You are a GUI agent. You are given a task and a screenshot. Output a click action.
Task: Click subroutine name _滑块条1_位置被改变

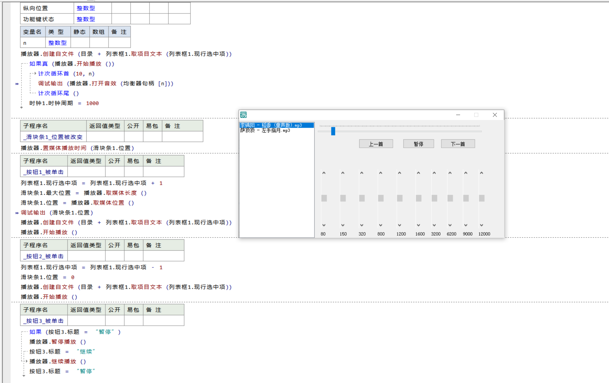[x=53, y=137]
